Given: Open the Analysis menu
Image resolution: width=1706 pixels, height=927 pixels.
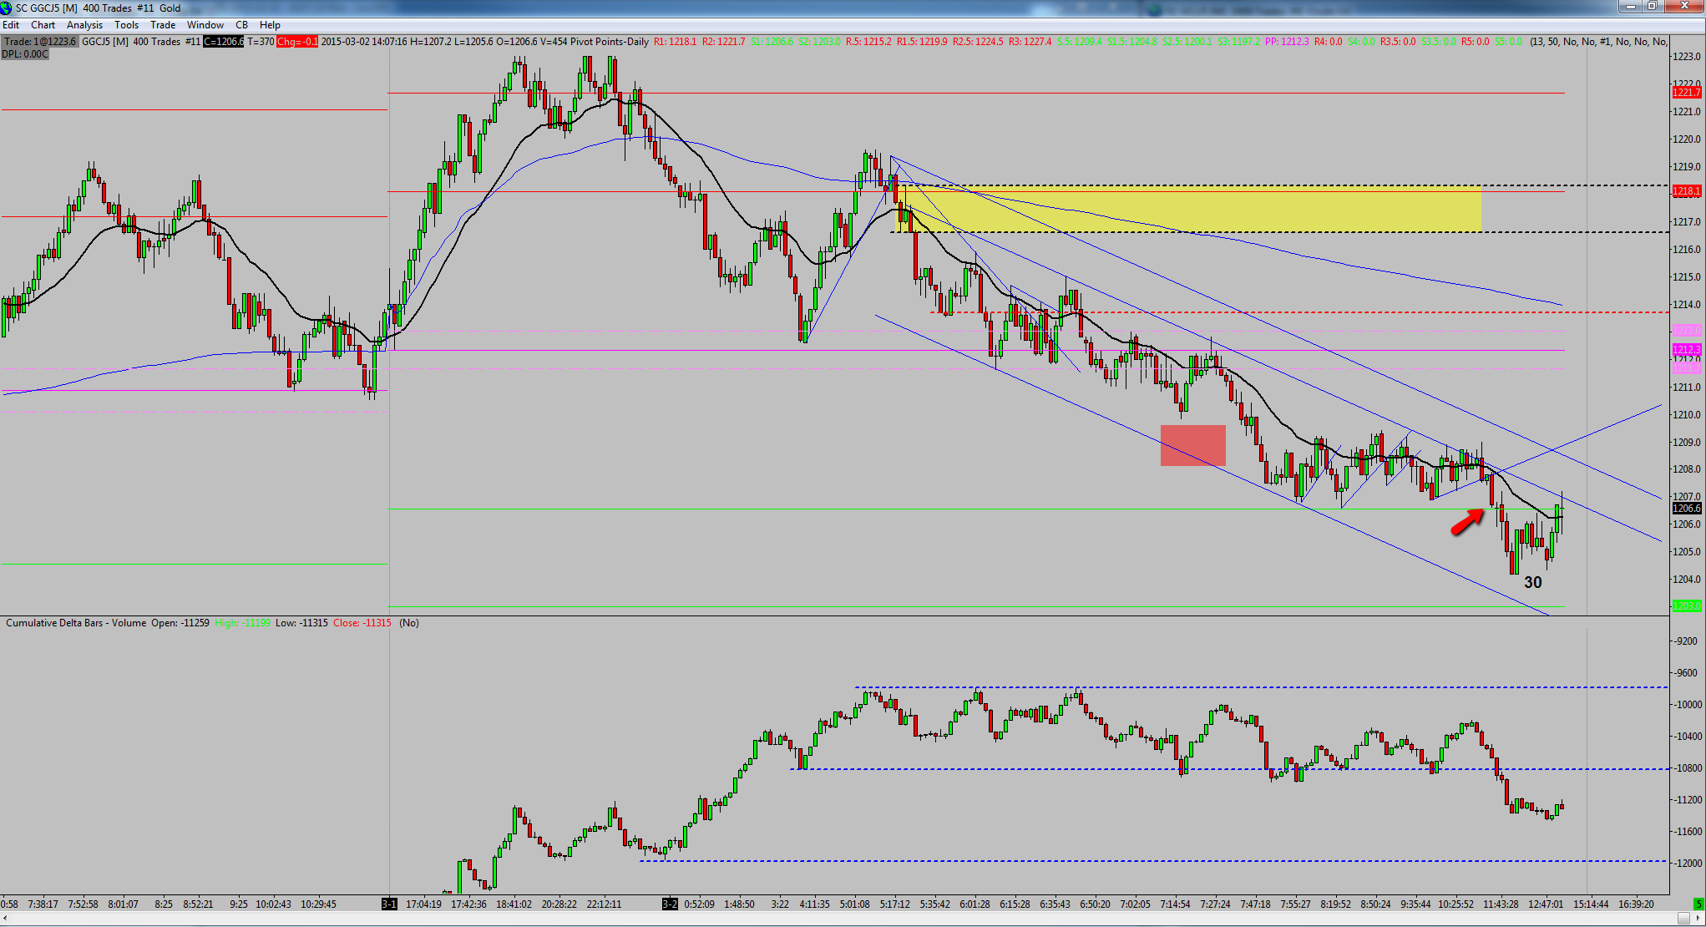Looking at the screenshot, I should (84, 24).
